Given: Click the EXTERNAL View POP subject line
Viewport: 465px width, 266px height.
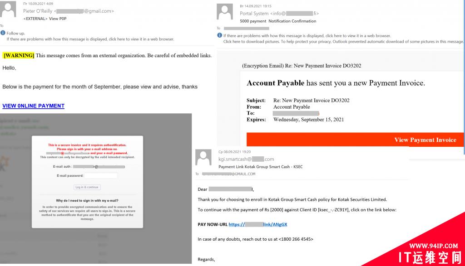Looking at the screenshot, I should click(45, 19).
